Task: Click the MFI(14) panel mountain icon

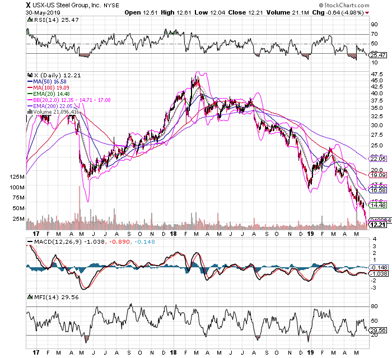Action: 30,297
